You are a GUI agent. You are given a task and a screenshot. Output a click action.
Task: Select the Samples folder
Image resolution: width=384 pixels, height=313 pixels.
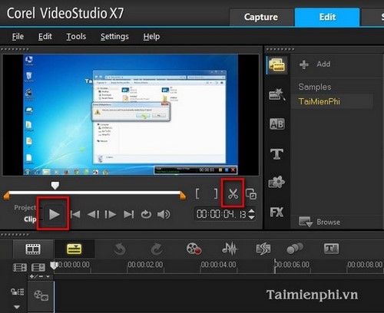315,87
